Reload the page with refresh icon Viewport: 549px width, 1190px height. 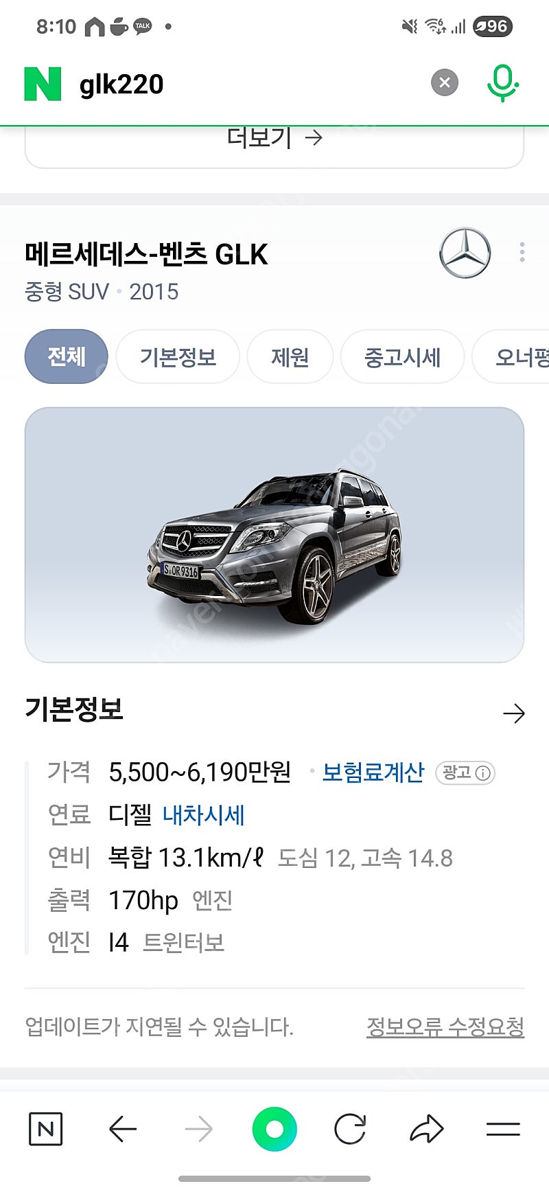tap(350, 1129)
